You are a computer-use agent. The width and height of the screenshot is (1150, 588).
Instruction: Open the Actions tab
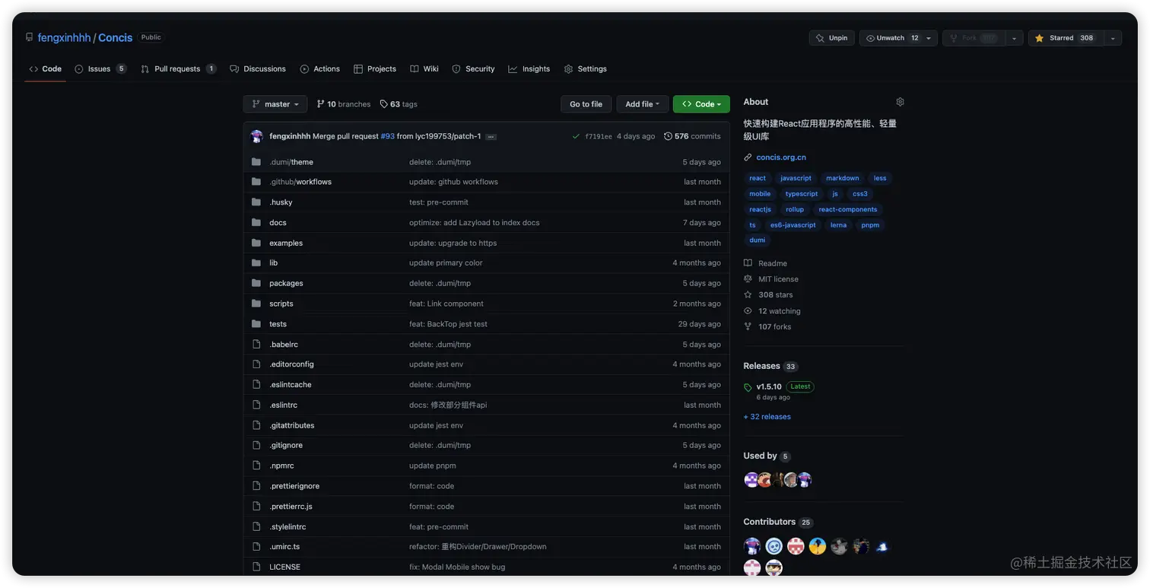320,69
